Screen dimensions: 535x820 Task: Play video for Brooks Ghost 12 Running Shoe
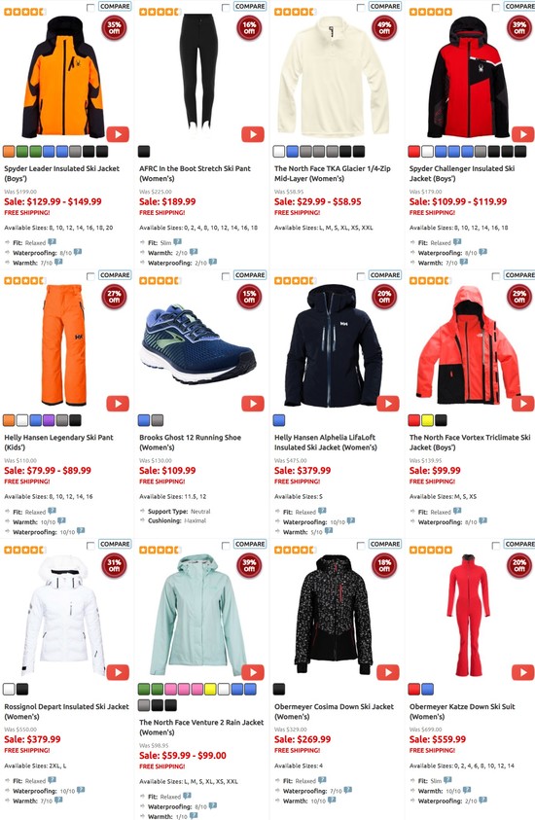(253, 404)
